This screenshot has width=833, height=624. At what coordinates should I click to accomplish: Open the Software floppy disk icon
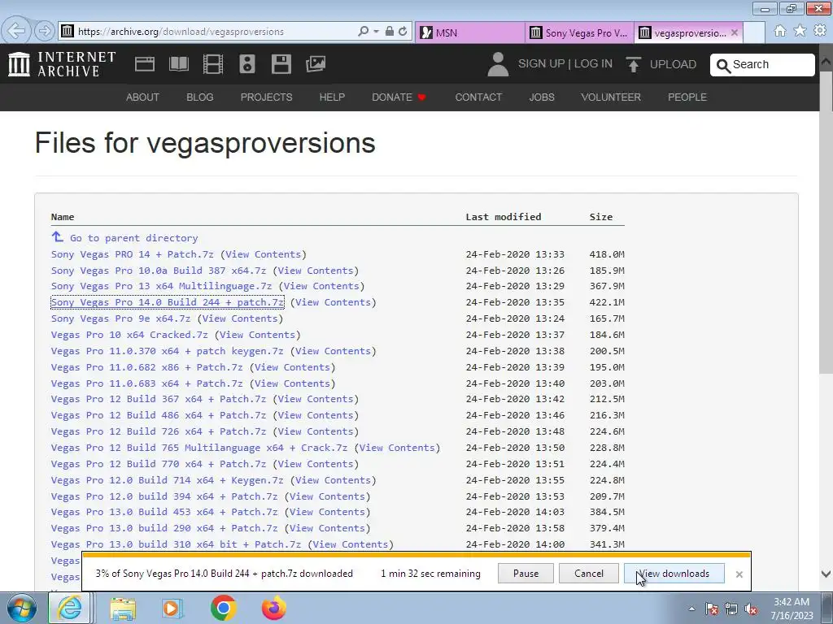click(281, 64)
